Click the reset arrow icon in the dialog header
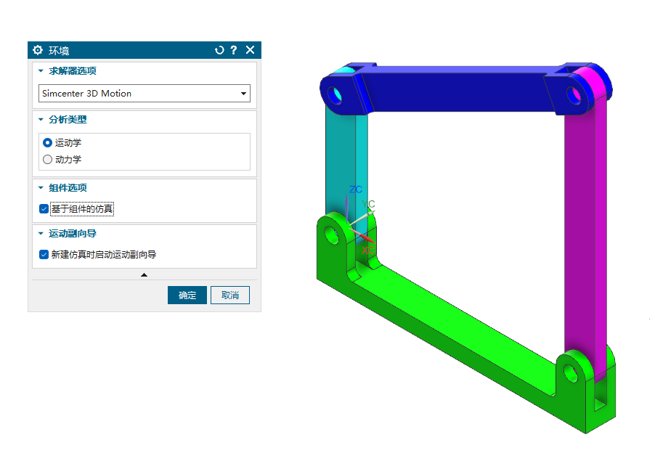655x461 pixels. pyautogui.click(x=219, y=50)
